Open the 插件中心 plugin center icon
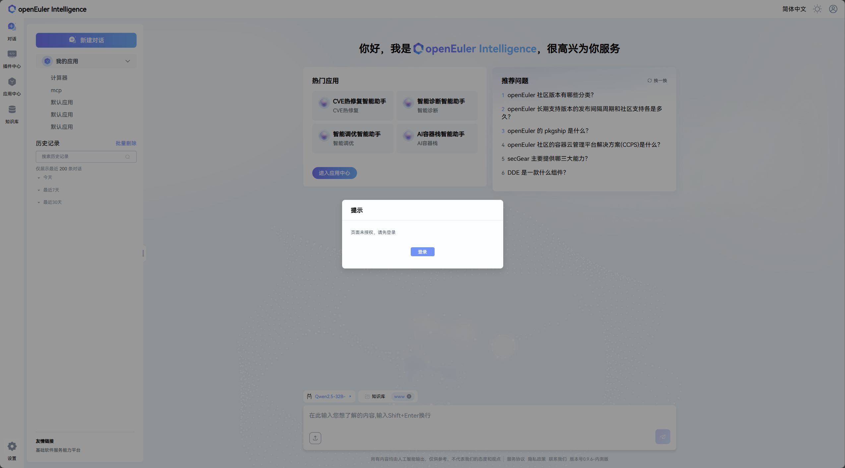 pos(12,54)
